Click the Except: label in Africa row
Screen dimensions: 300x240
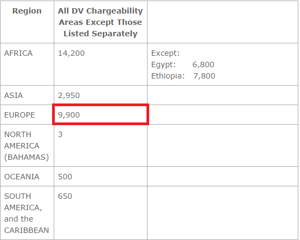click(165, 53)
